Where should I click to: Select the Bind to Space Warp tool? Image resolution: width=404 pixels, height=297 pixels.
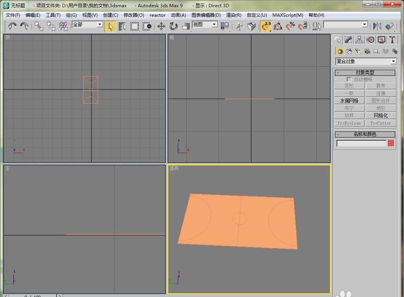tap(63, 26)
